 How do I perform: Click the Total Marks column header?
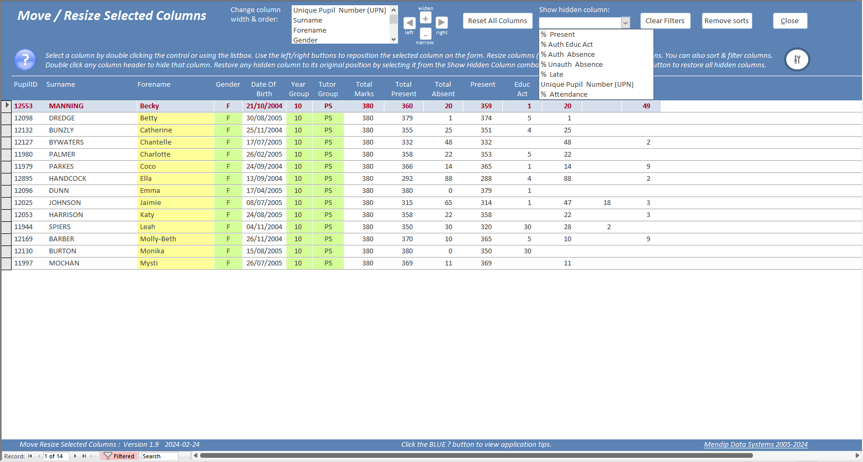(364, 89)
